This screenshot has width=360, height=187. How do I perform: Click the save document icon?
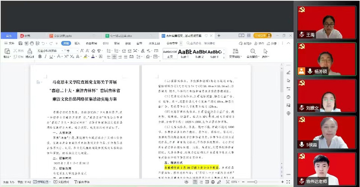tap(19, 44)
